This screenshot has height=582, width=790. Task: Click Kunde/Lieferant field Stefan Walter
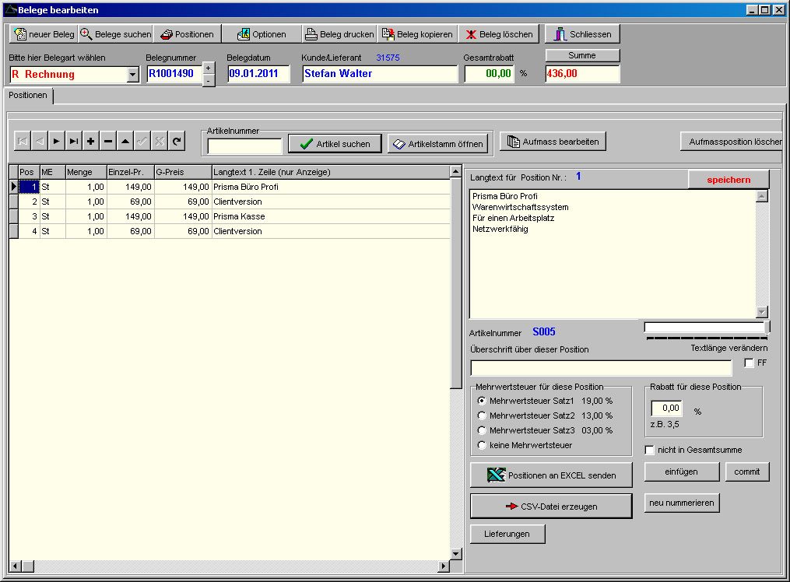pos(380,73)
